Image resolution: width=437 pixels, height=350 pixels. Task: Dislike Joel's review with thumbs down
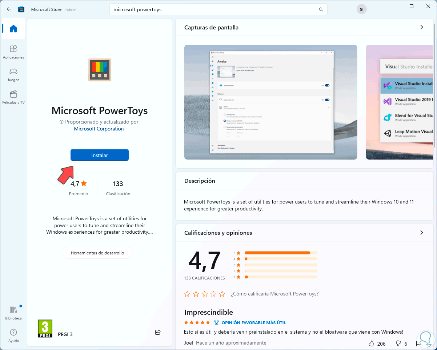[398, 343]
